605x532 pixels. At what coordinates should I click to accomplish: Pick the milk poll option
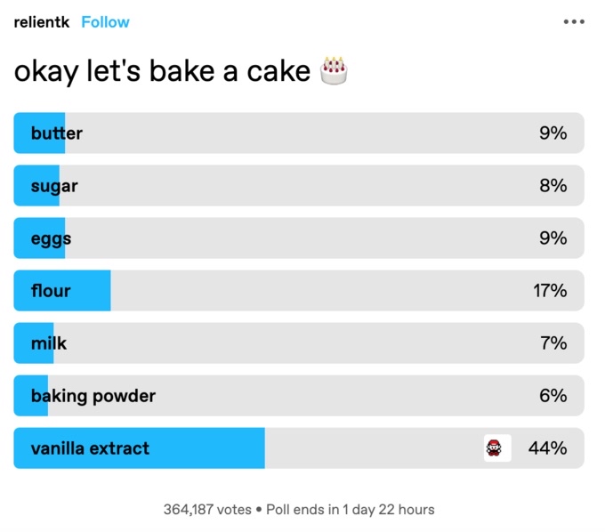[x=299, y=343]
